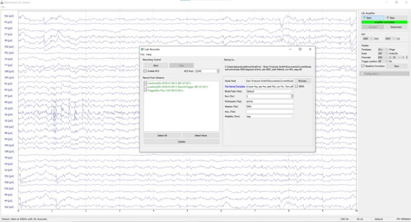Toggle the LiveAmpSN-055610-0413 (BP-LP-051) stream checkbox
Screen dimensions: 411x222
pyautogui.click(x=145, y=83)
